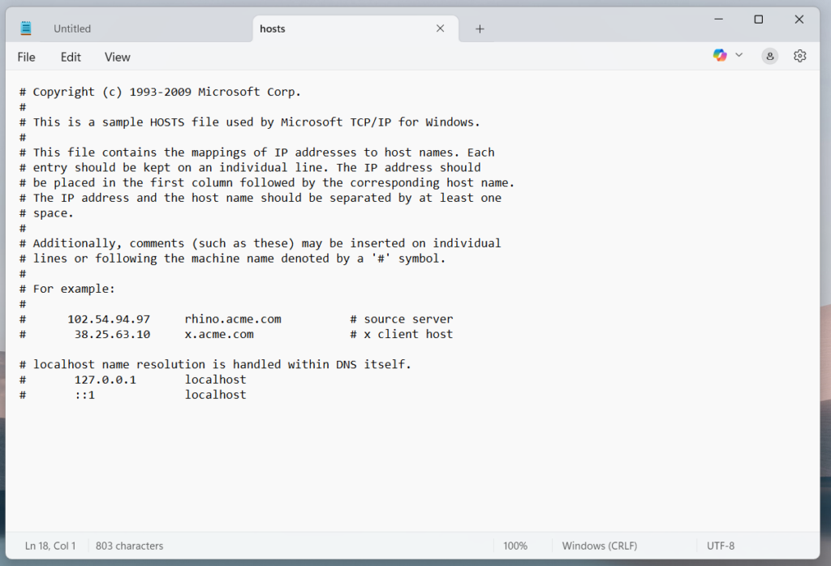
Task: Open the Edit menu
Action: [x=71, y=58]
